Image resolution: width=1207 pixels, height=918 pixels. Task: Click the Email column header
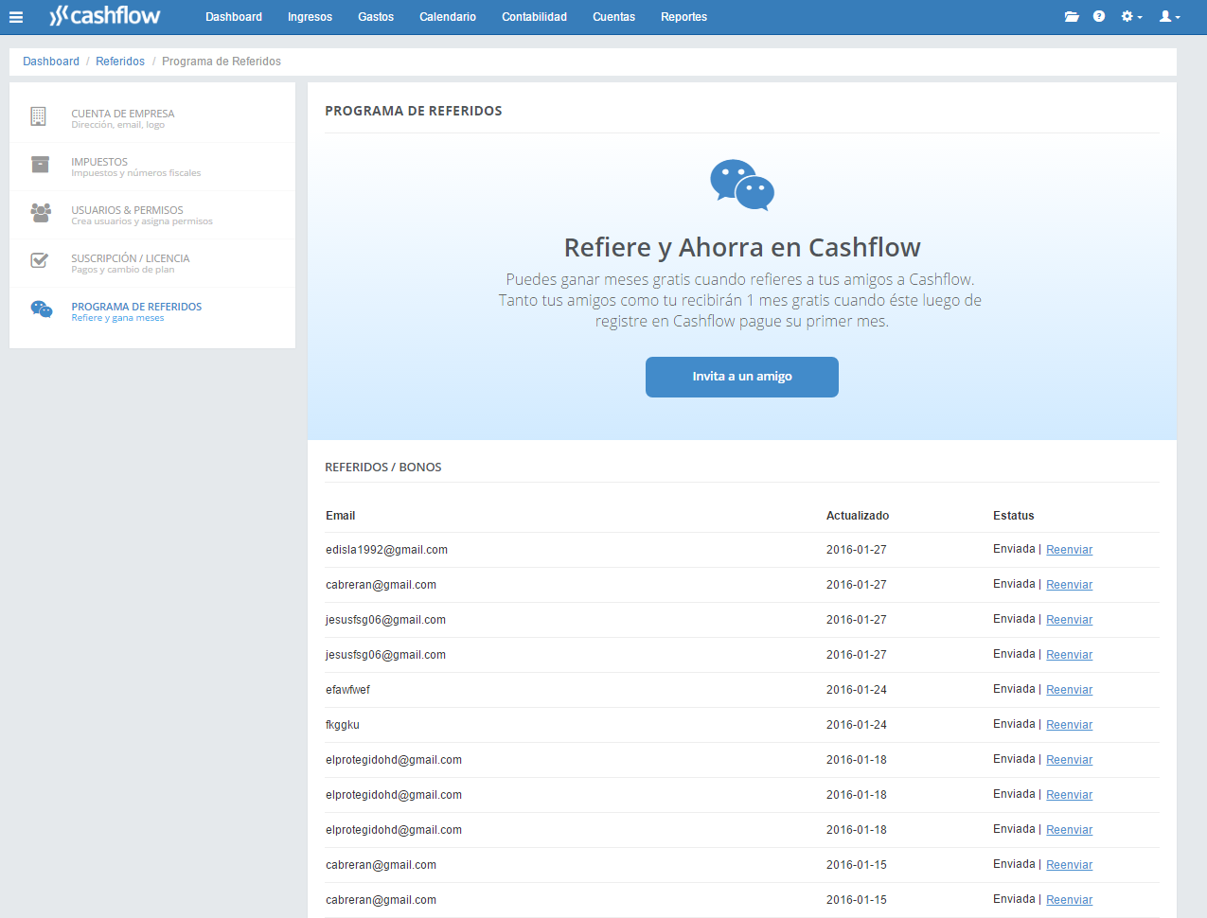click(x=341, y=516)
